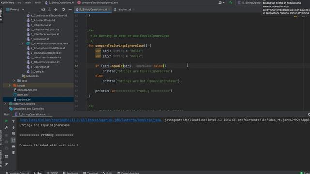Open Bookmarks side tool window
The width and height of the screenshot is (310, 174).
[x=1, y=159]
